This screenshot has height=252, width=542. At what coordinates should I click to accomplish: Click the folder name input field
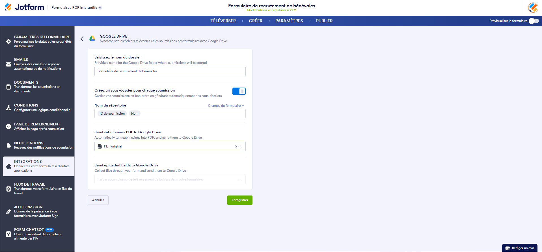170,71
